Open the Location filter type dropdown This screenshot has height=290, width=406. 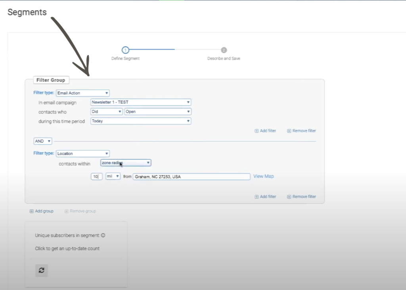(82, 154)
